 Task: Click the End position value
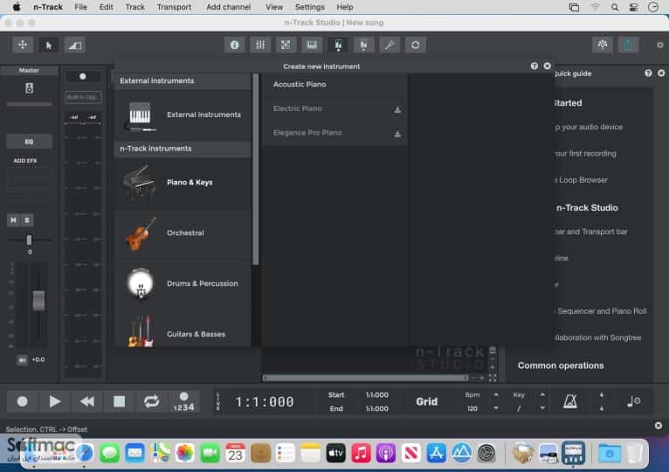(376, 409)
